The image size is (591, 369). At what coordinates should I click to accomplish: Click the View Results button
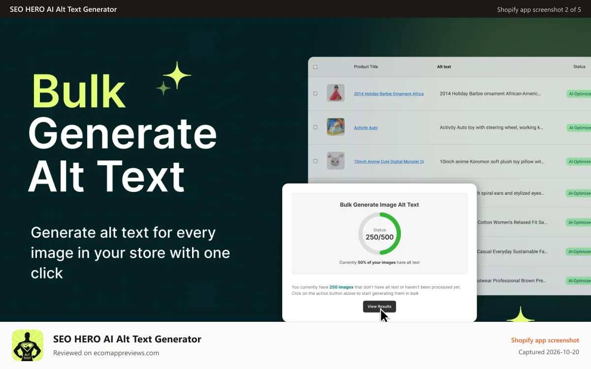pyautogui.click(x=379, y=307)
